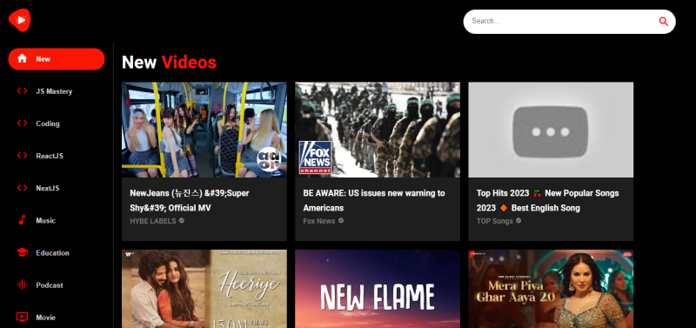Open the NewJeans Super Shy video thumbnail
696x328 pixels.
pyautogui.click(x=204, y=130)
